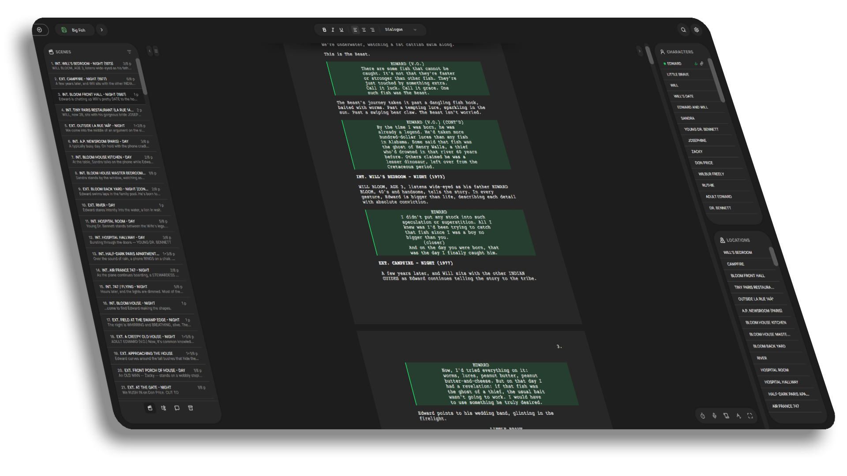
Task: Select scene 1 INT. WILL'S BEDROOM - NIGHT (1973)
Action: tap(92, 66)
